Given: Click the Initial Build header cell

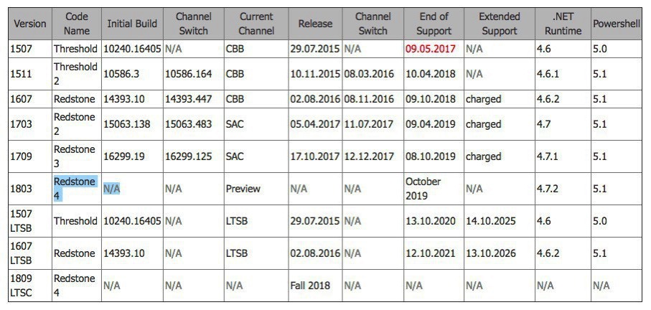Looking at the screenshot, I should point(131,24).
